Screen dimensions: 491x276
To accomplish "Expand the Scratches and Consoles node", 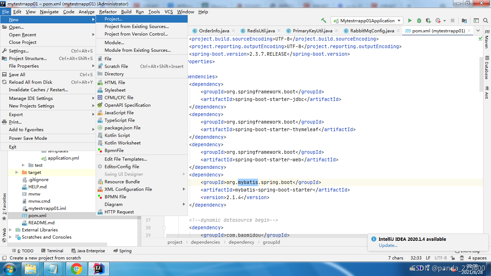I will click(x=10, y=237).
